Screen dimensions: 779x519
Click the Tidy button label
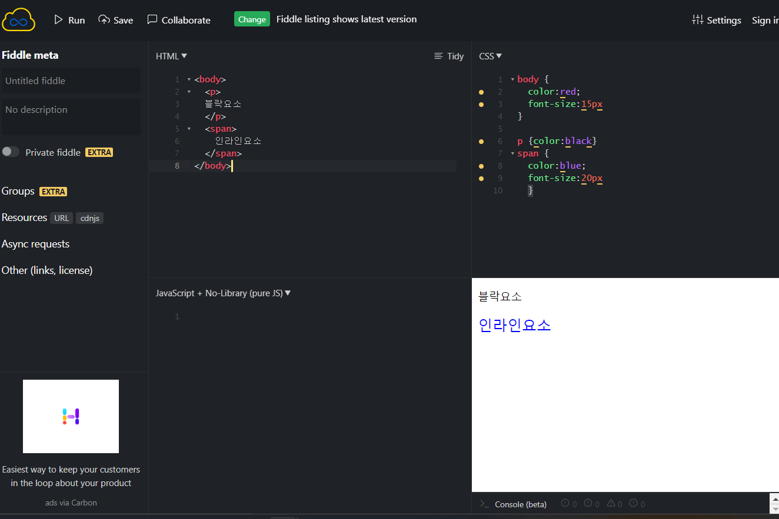click(455, 56)
